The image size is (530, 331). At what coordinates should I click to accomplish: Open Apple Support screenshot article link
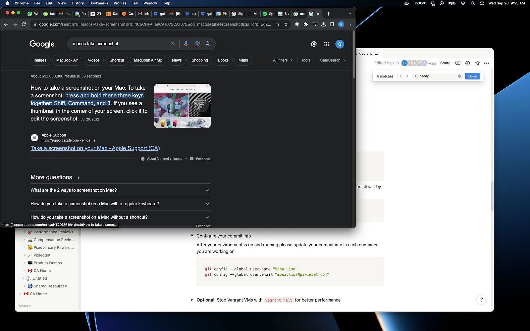pos(95,148)
